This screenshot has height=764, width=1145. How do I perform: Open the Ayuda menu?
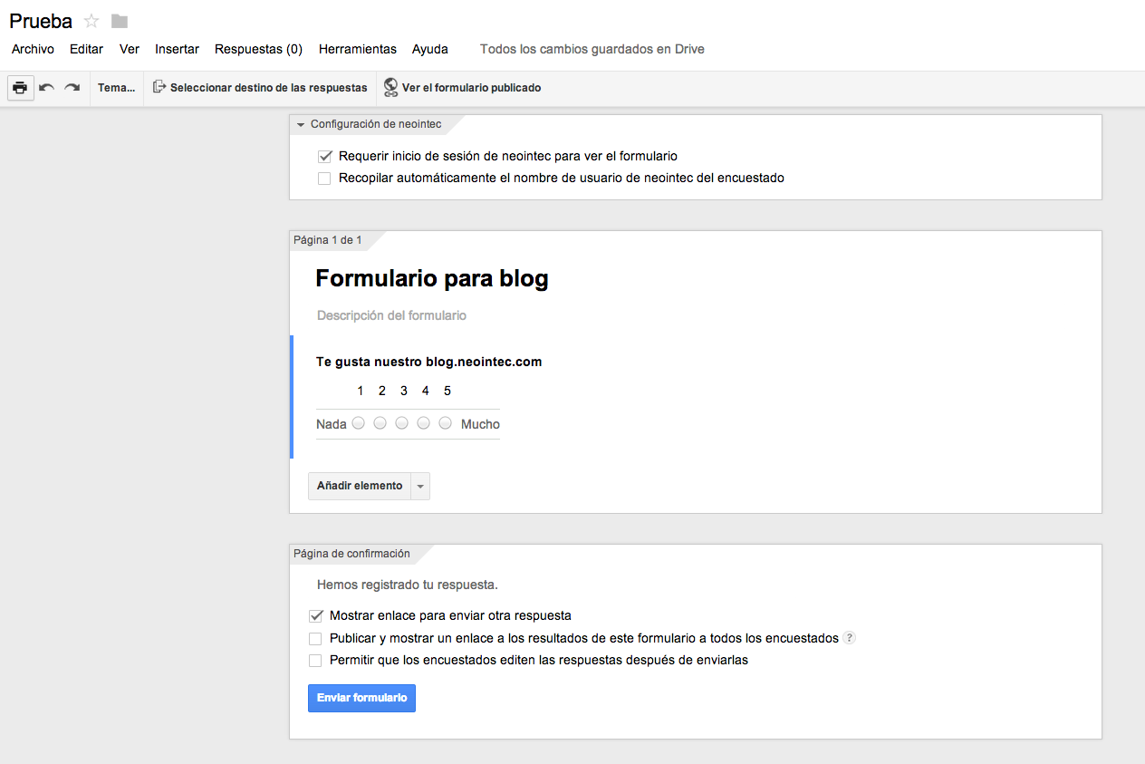tap(430, 49)
